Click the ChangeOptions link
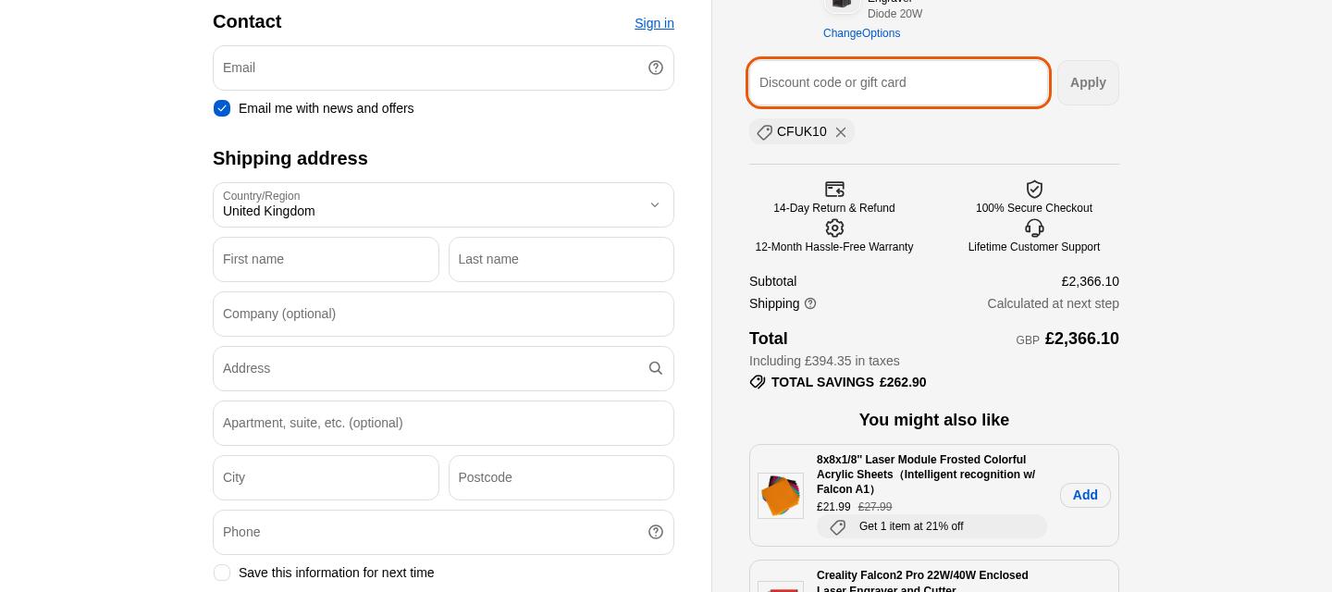Screen dimensions: 1332x592 pos(861,33)
